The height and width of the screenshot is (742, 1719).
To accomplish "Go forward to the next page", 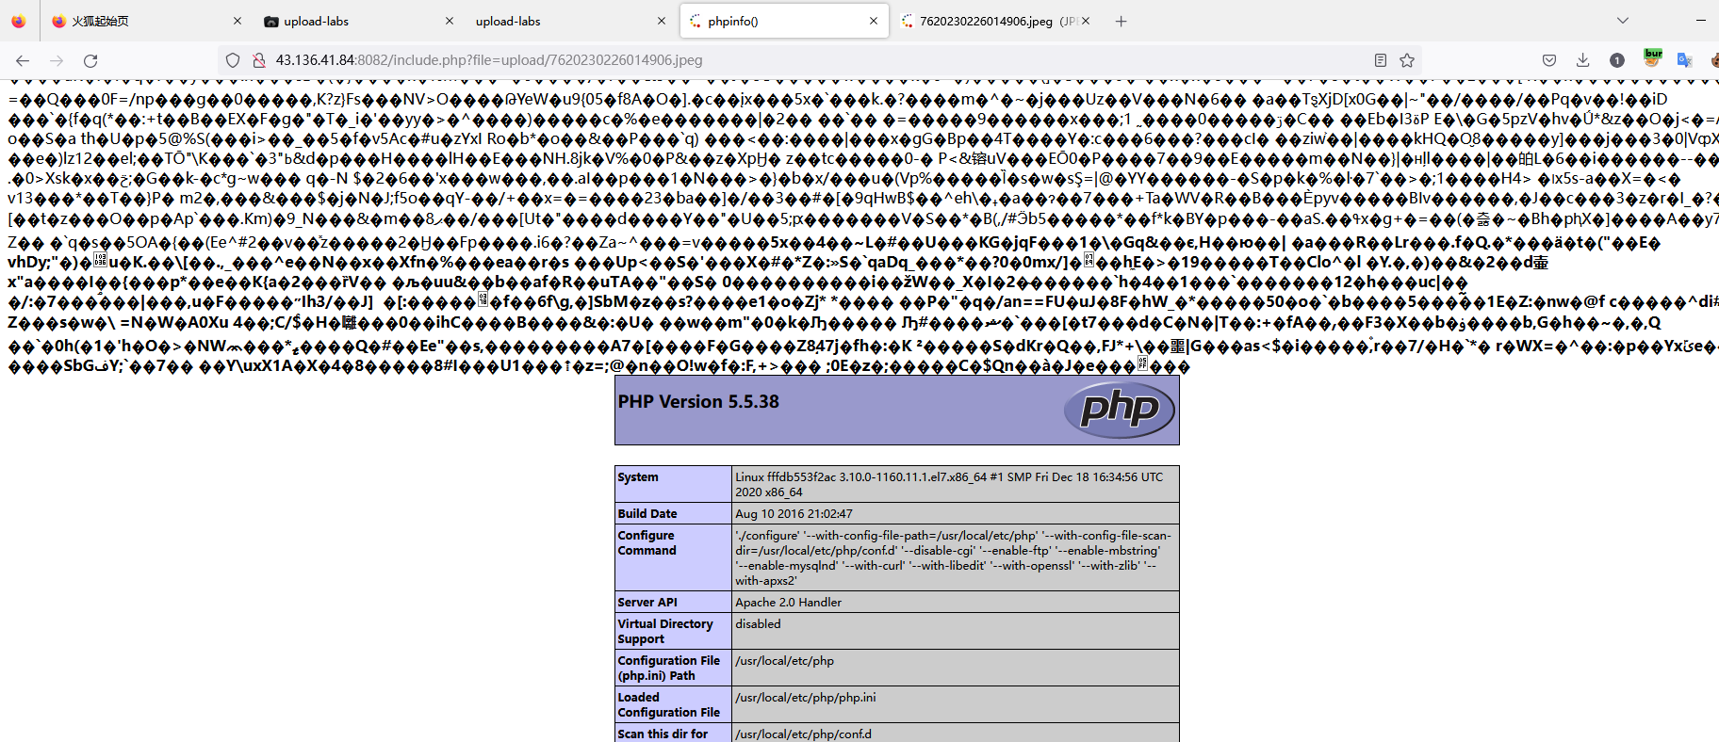I will (57, 60).
